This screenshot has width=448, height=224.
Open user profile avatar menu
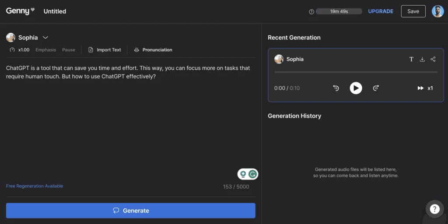(x=437, y=11)
